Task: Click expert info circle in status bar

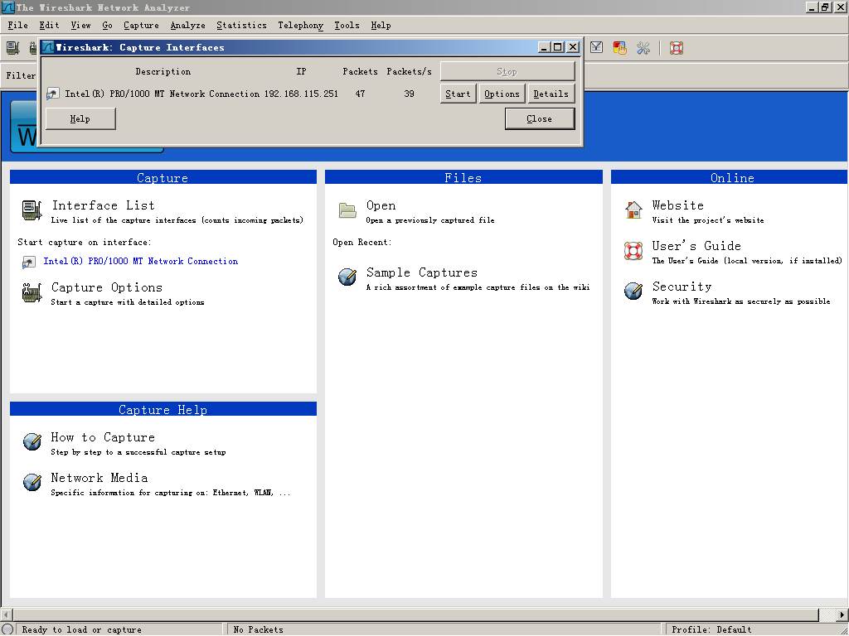Action: coord(7,629)
